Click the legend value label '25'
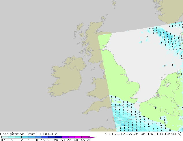This screenshot has width=183, height=141. point(56,140)
